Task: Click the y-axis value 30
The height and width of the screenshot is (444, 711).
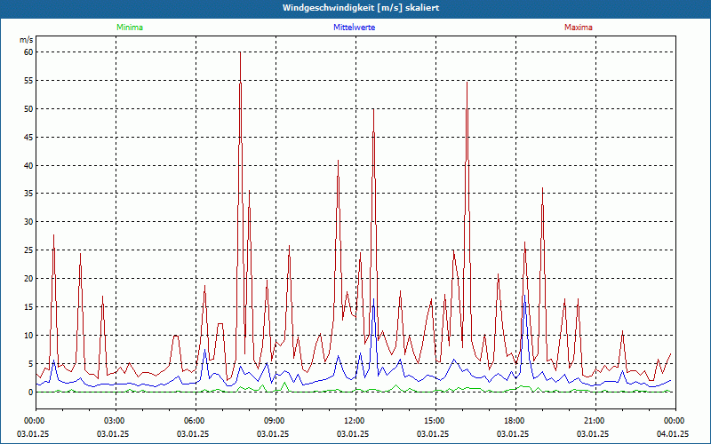Action: point(28,222)
